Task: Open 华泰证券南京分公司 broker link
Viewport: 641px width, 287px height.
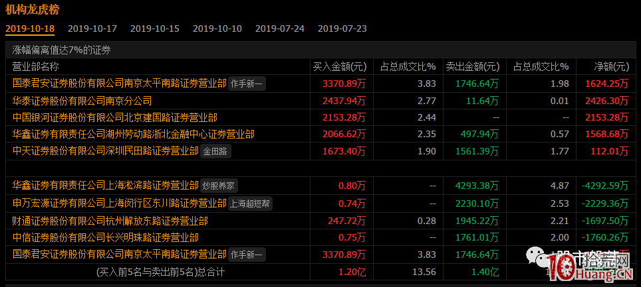Action: pos(82,101)
